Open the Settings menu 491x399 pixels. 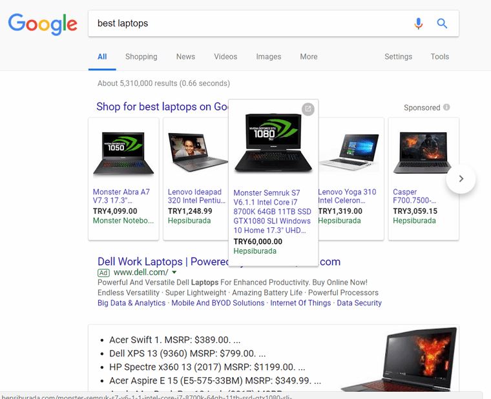(399, 57)
